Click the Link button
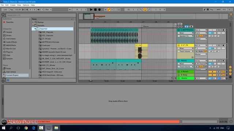Viewport: 234px width, 131px height. tap(5, 9)
